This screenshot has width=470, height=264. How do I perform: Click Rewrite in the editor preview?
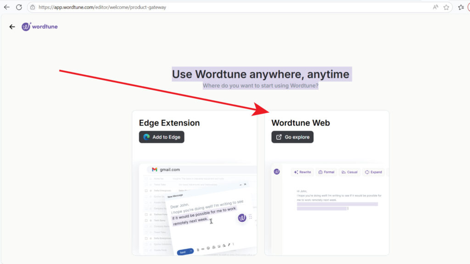tap(302, 172)
